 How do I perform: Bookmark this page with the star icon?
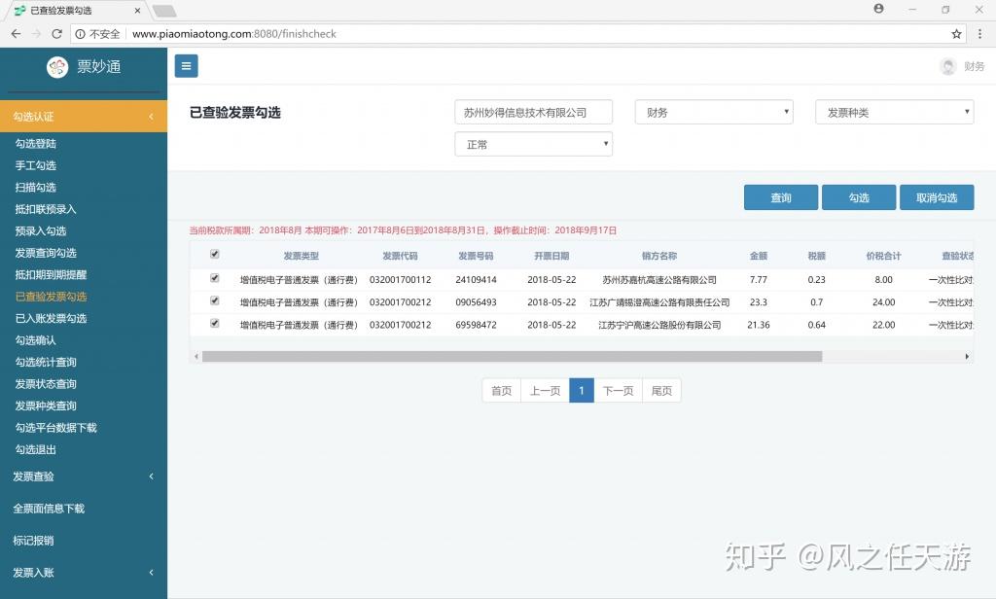pos(956,34)
